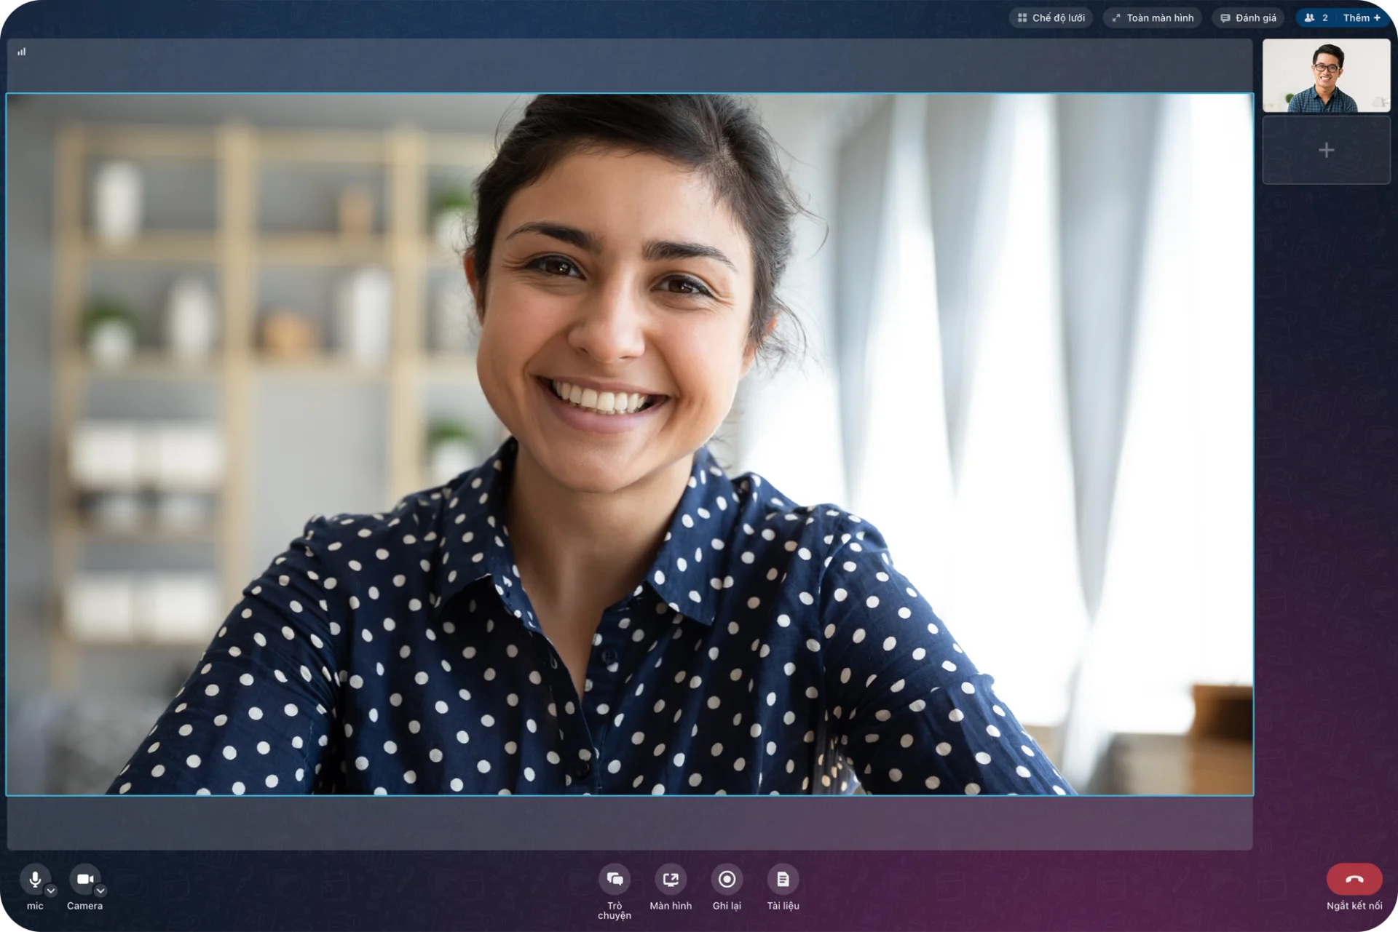
Task: Show the participants list (2)
Action: pos(1316,17)
